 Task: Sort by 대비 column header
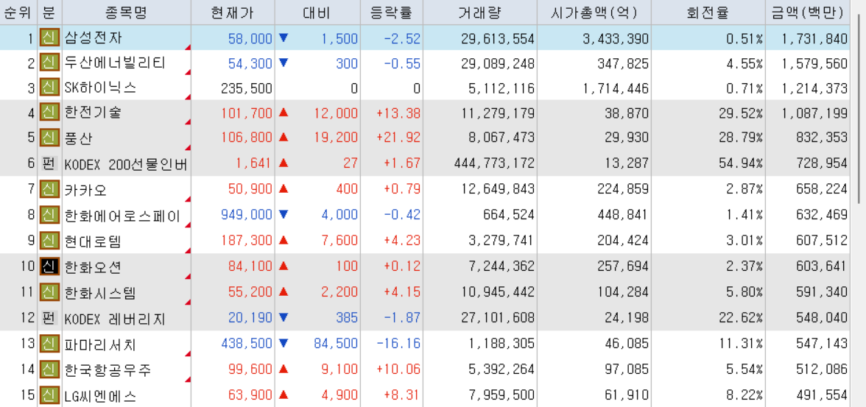(x=317, y=13)
